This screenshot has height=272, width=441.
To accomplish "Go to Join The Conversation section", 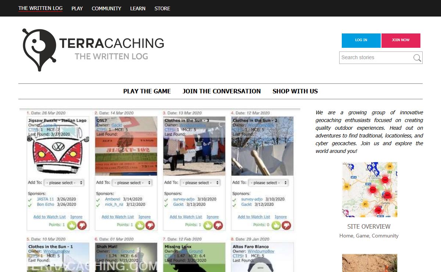I will (222, 91).
